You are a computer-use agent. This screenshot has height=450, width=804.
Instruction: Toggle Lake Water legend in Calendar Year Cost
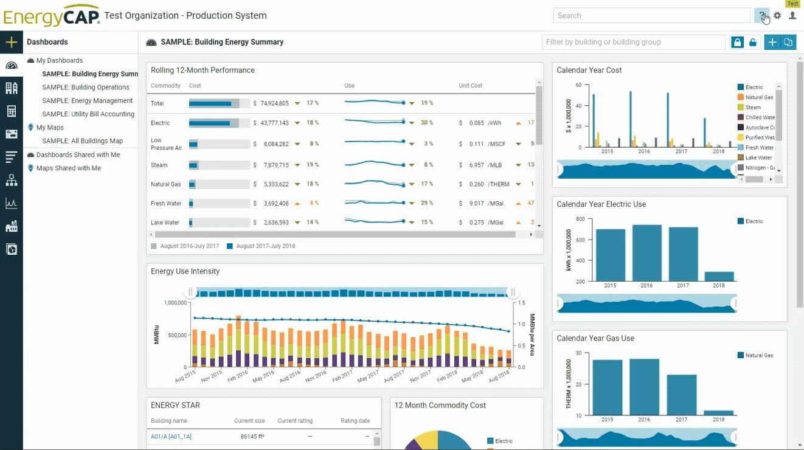[x=754, y=157]
